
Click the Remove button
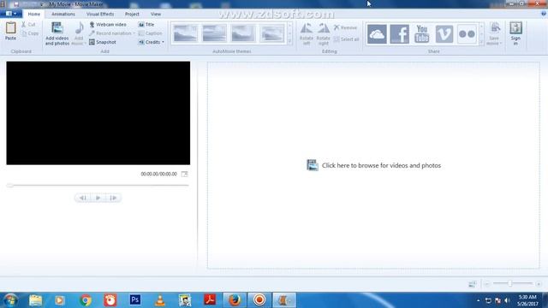pos(345,27)
